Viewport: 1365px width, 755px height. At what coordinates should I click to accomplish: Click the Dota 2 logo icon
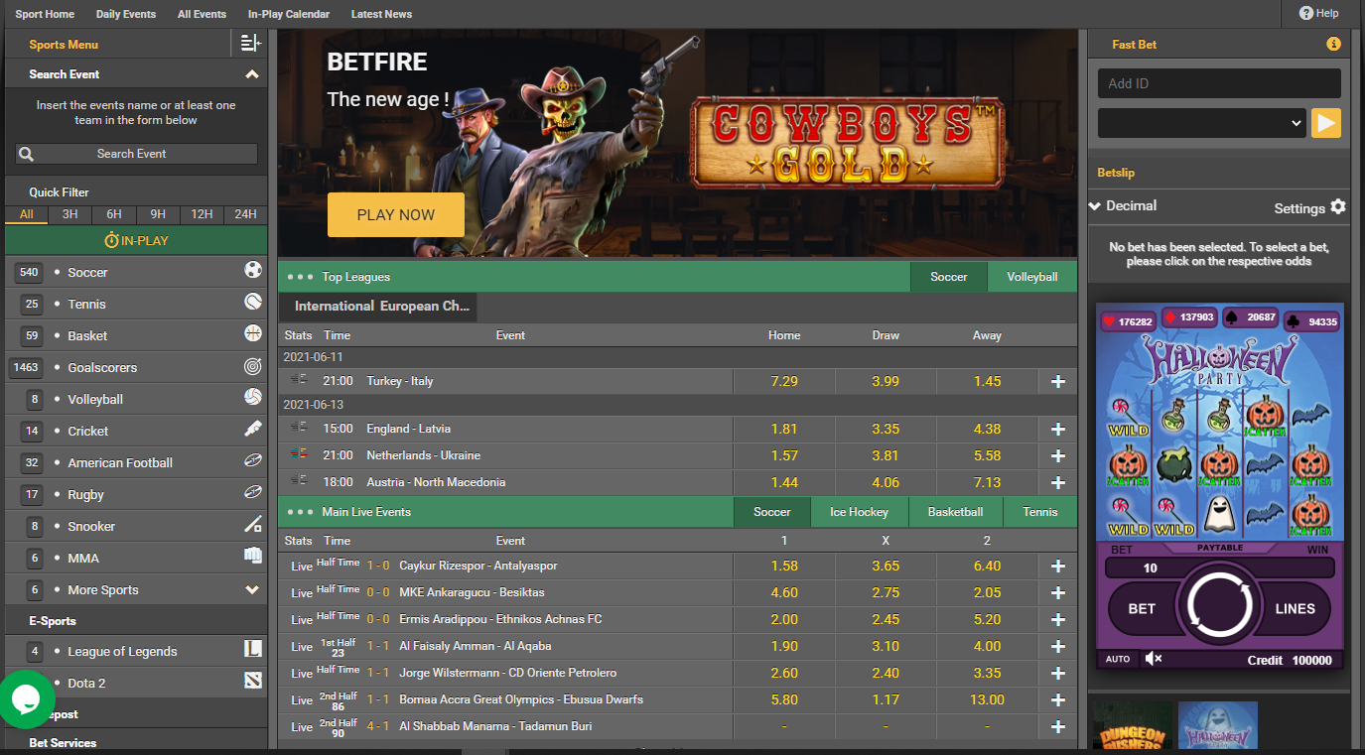(x=253, y=681)
